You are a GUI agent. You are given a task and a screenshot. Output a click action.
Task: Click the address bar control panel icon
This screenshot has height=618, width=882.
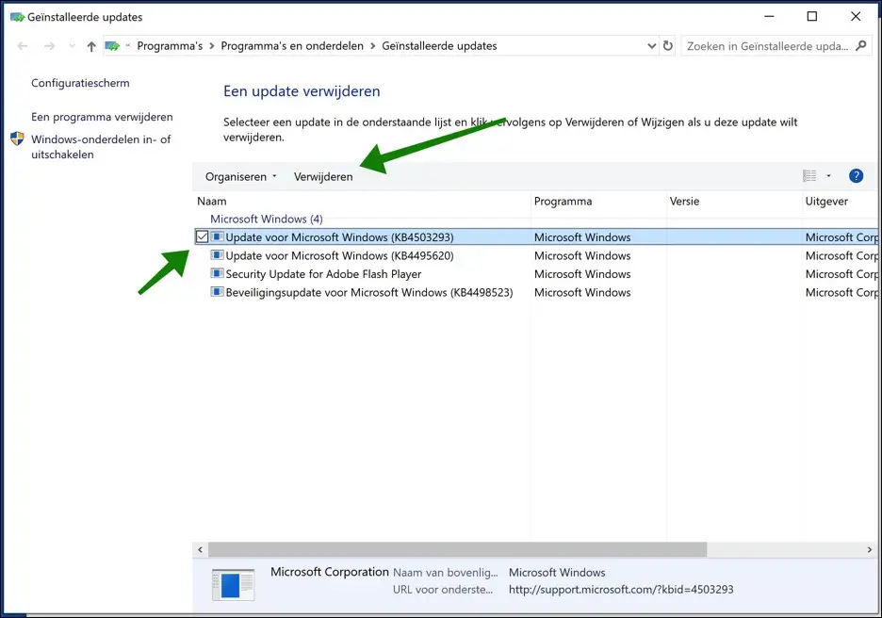point(112,46)
